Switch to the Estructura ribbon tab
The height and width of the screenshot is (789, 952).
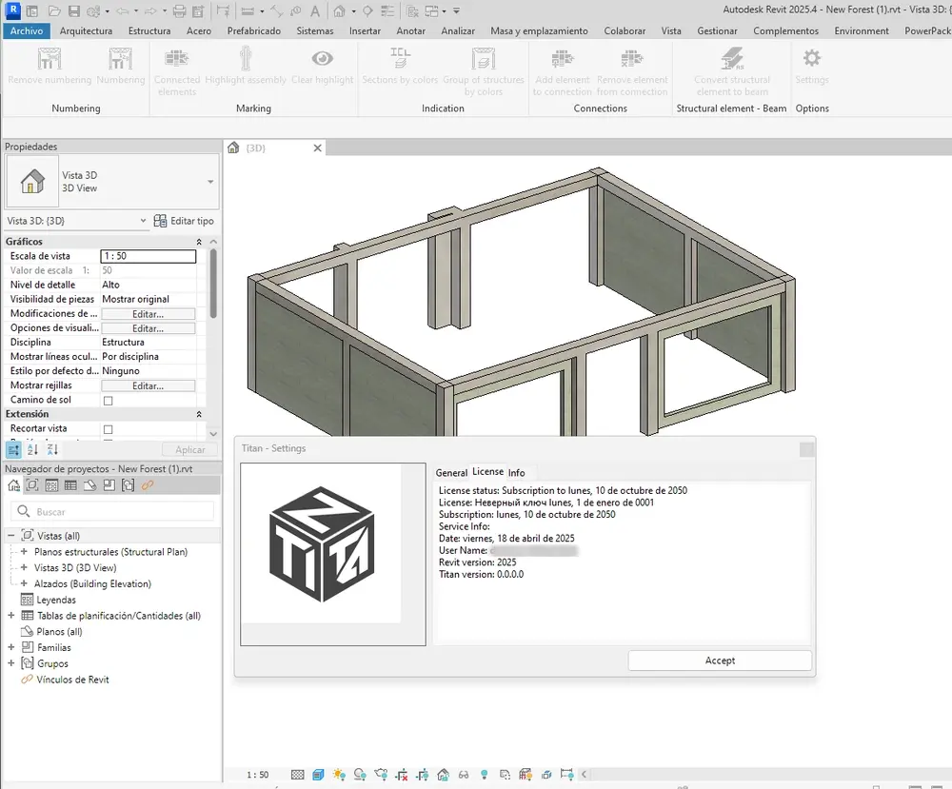(x=149, y=31)
